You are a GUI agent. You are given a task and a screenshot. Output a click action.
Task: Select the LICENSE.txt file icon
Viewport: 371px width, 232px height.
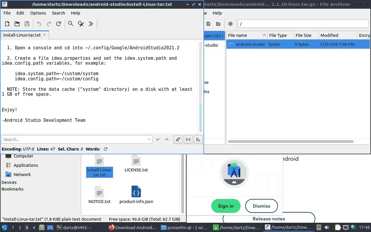coord(136,164)
